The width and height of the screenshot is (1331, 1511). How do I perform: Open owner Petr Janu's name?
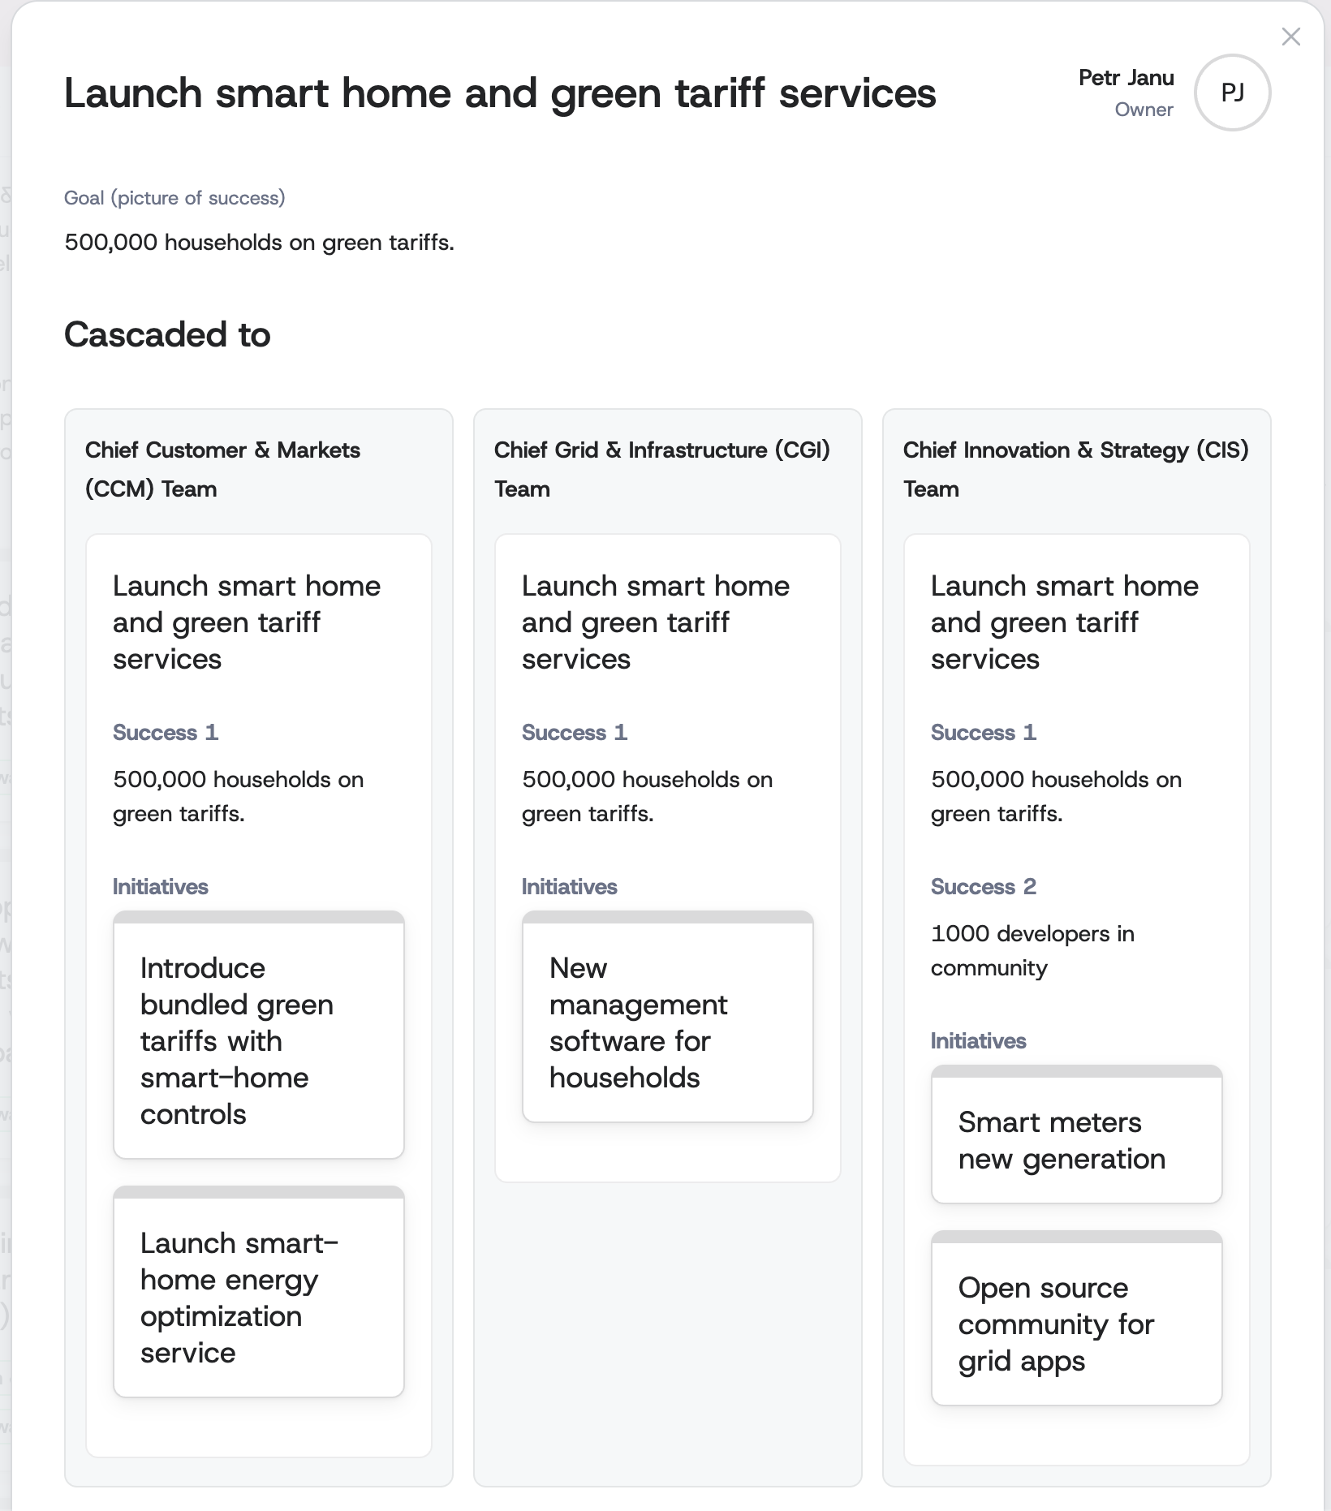click(x=1126, y=78)
